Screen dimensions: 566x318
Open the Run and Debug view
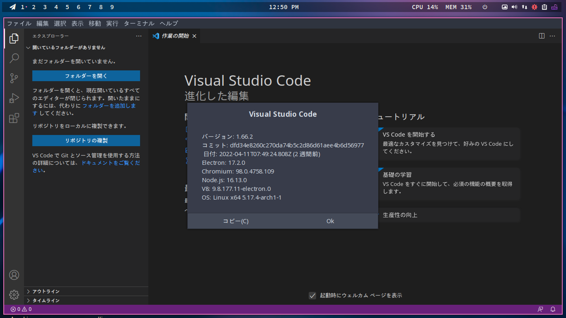click(x=14, y=98)
